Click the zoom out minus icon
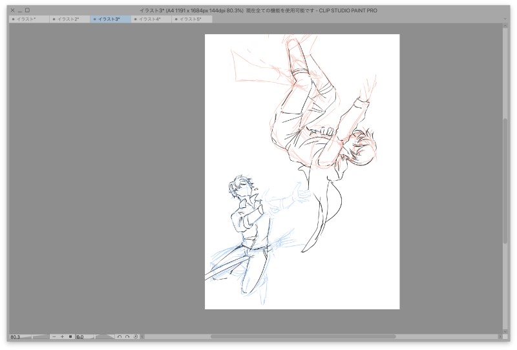 [54, 336]
